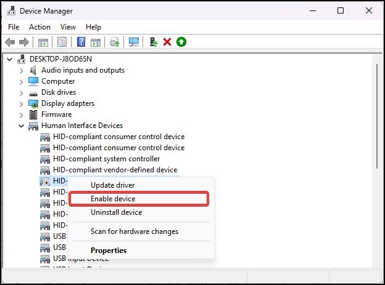Click the Display adapters icon

33,103
